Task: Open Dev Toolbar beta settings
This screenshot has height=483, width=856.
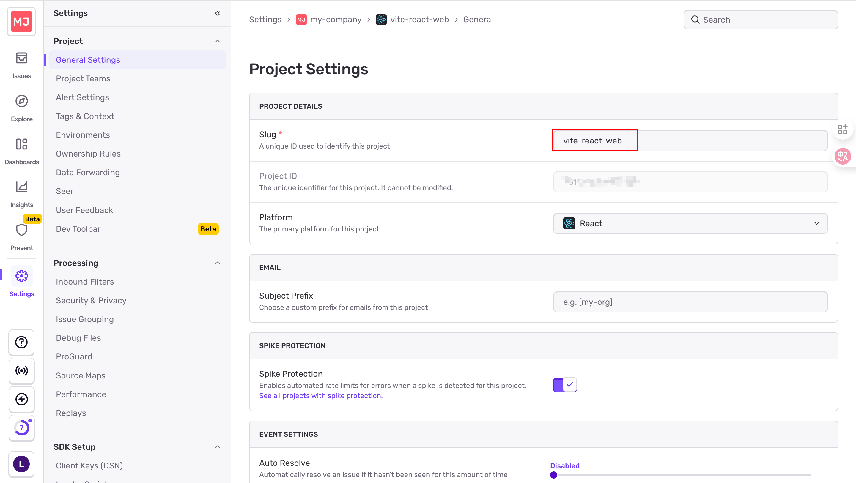Action: 137,229
